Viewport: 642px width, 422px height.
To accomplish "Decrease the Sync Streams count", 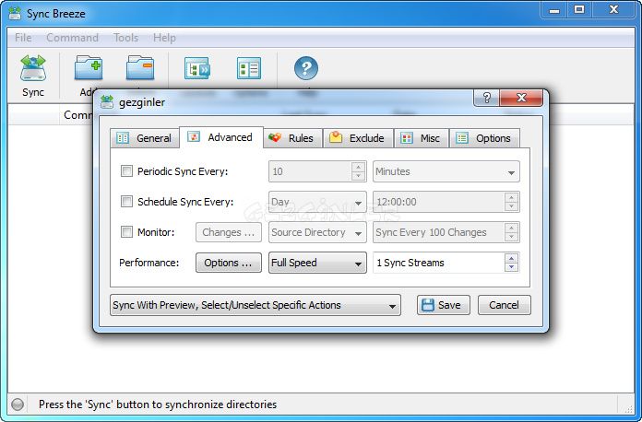I will pyautogui.click(x=511, y=267).
